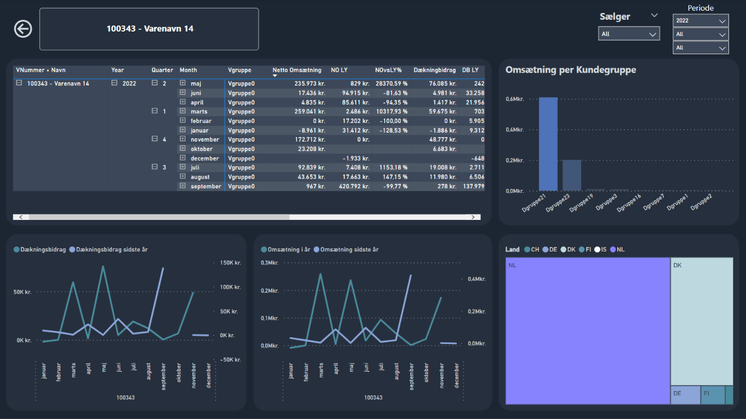Click the table scrollbar's left arrow

point(21,217)
